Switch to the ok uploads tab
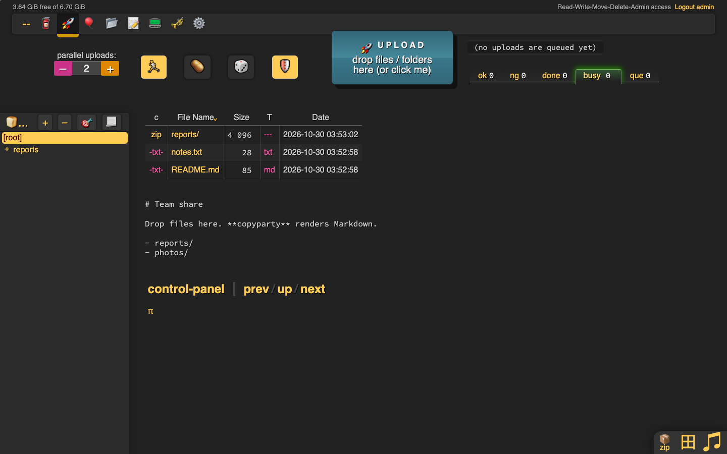The height and width of the screenshot is (454, 727). (486, 76)
